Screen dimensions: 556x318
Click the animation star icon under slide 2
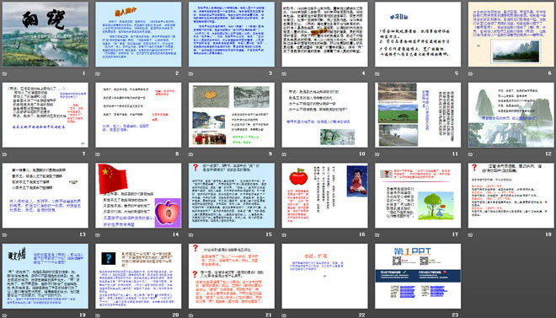(98, 74)
